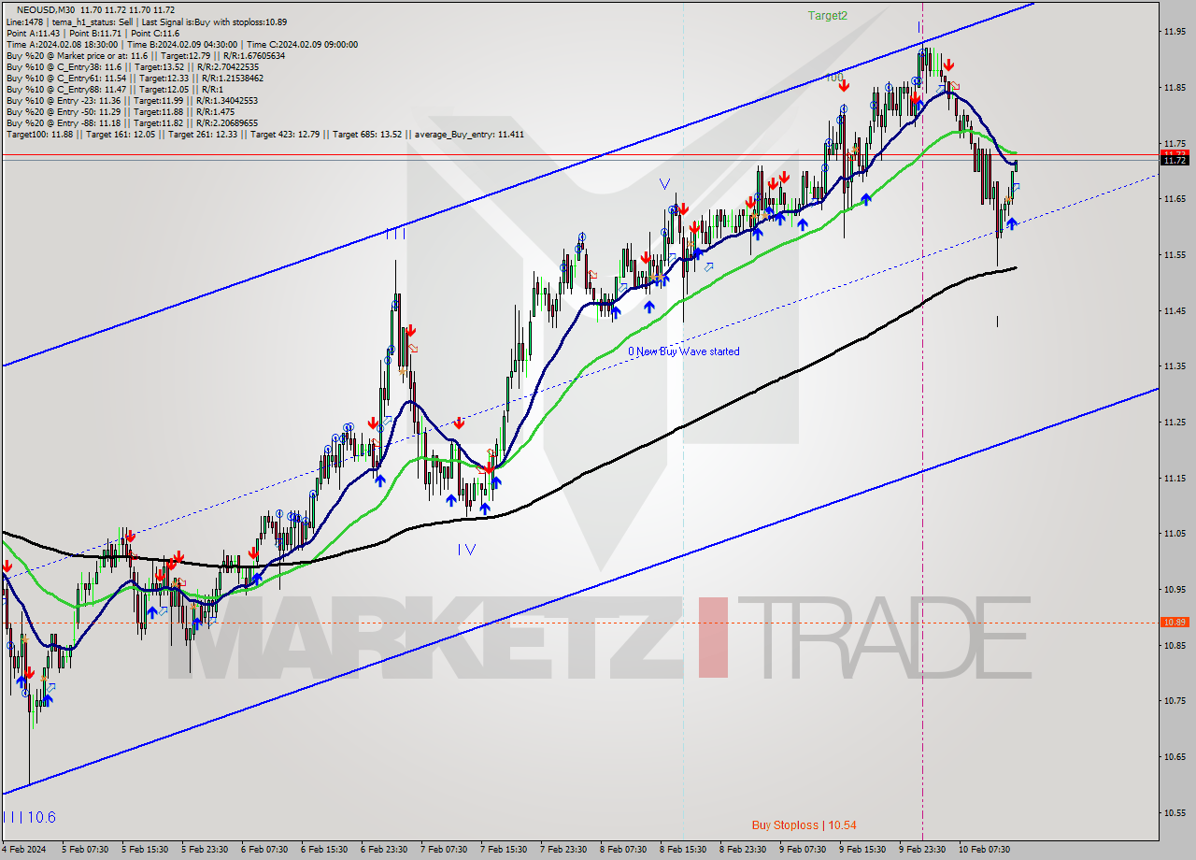The image size is (1196, 860).
Task: Click the 'III 10.6' wave label
Action: (29, 817)
